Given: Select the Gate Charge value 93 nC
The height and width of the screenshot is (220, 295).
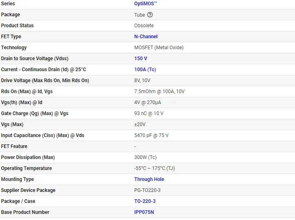Looking at the screenshot, I should coord(149,113).
